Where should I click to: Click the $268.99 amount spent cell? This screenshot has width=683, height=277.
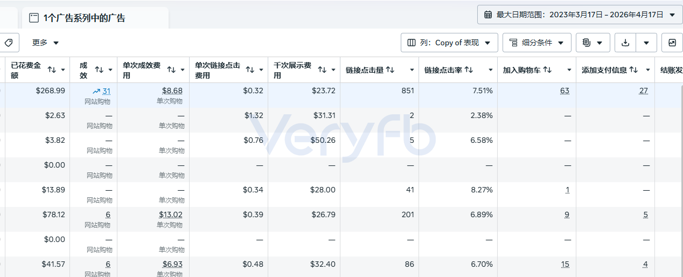click(51, 91)
